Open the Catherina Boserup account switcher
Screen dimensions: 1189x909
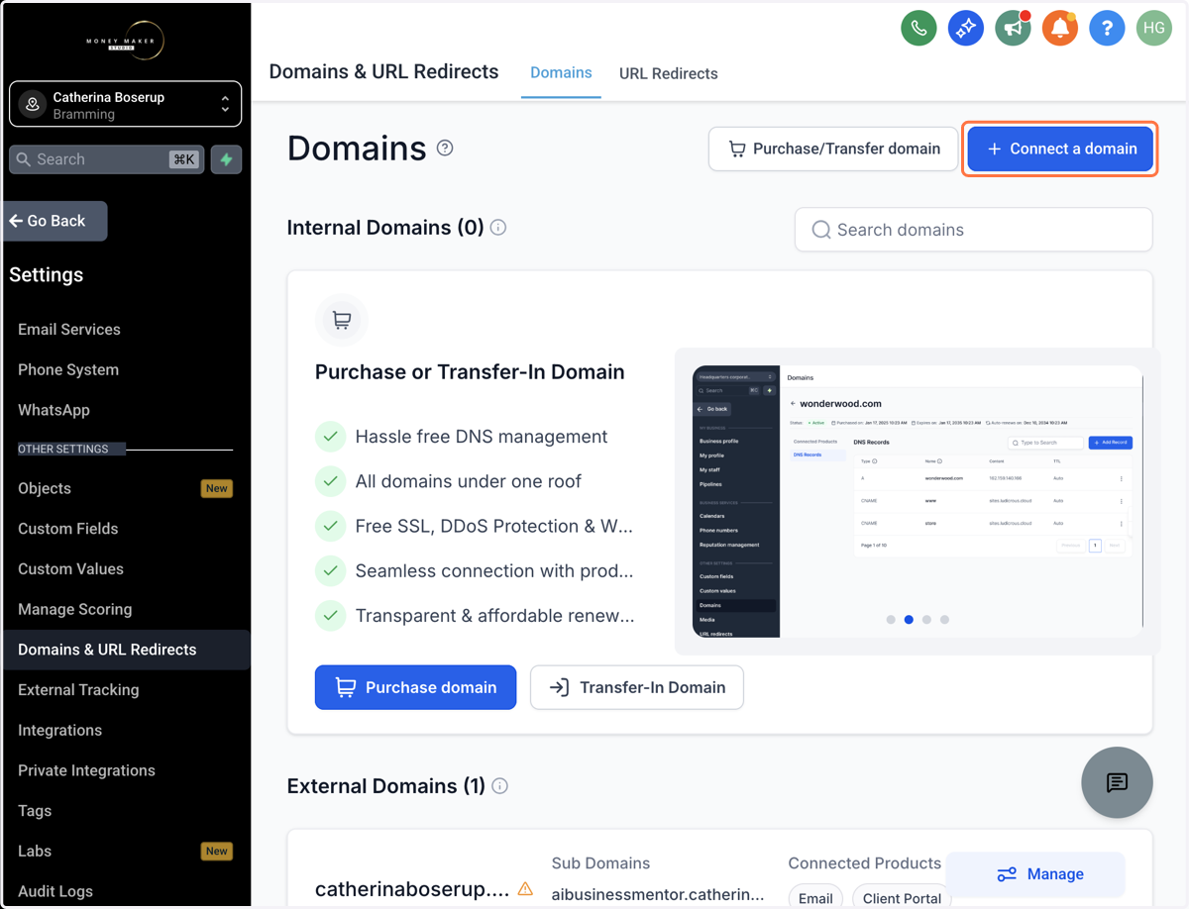(x=125, y=104)
